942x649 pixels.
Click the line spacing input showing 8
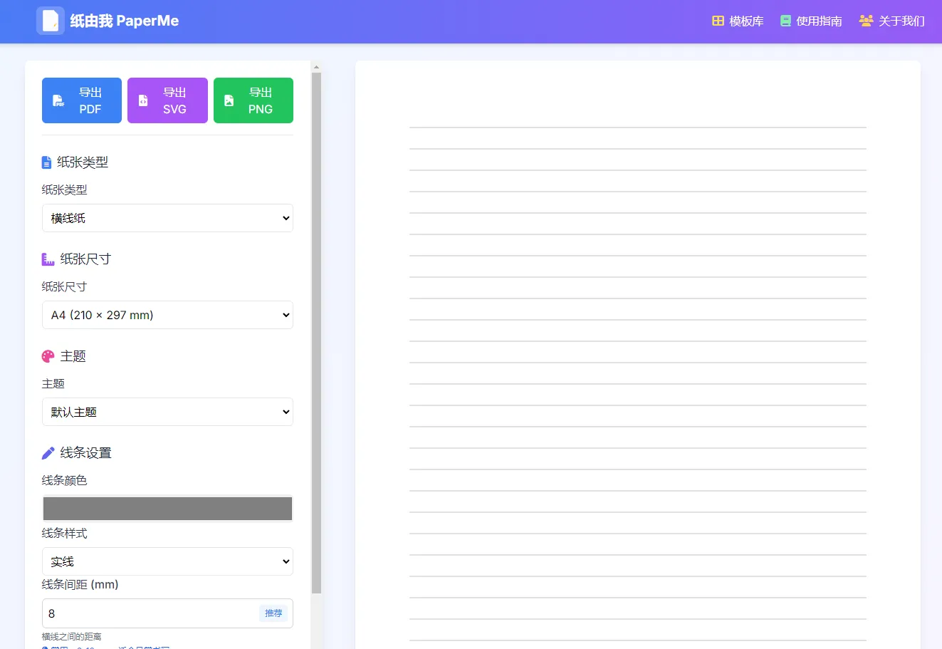[x=150, y=613]
